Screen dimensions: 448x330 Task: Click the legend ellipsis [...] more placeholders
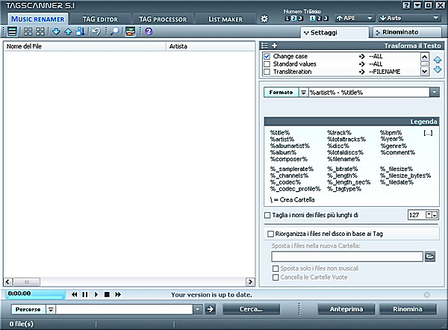(x=428, y=133)
